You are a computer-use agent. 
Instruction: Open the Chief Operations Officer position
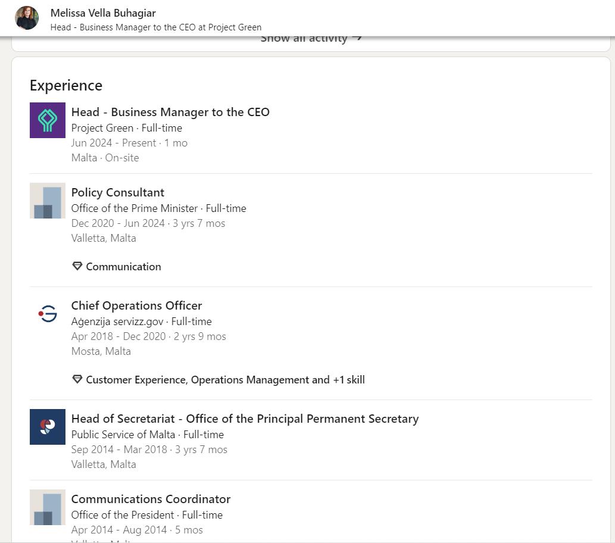point(136,305)
